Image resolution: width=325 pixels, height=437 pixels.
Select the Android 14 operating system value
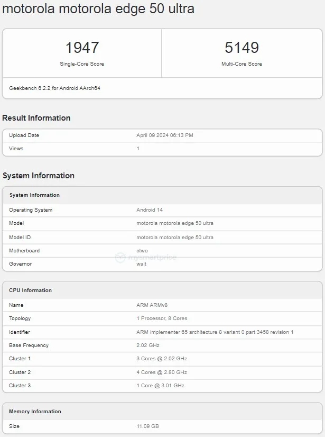pyautogui.click(x=150, y=210)
